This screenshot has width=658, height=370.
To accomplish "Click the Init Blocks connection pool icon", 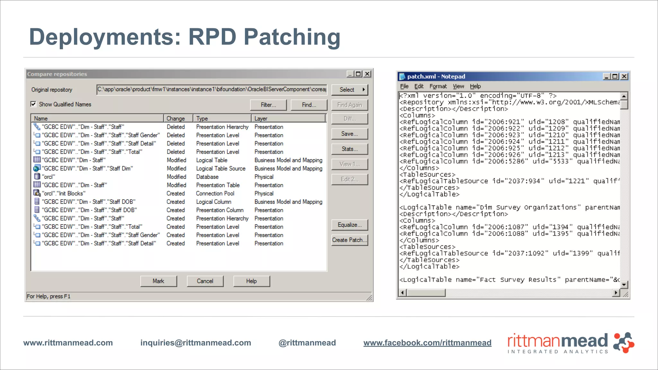I will 37,193.
